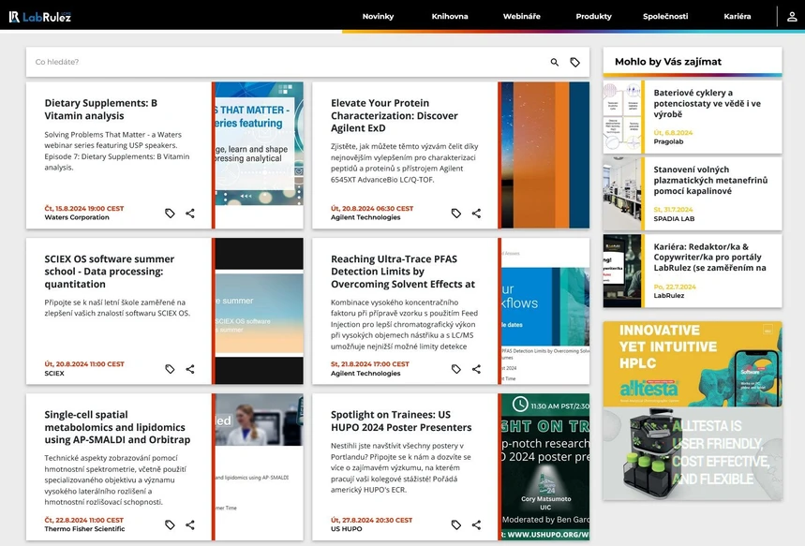Focus the 'Co hledáte?' search field

tap(288, 62)
